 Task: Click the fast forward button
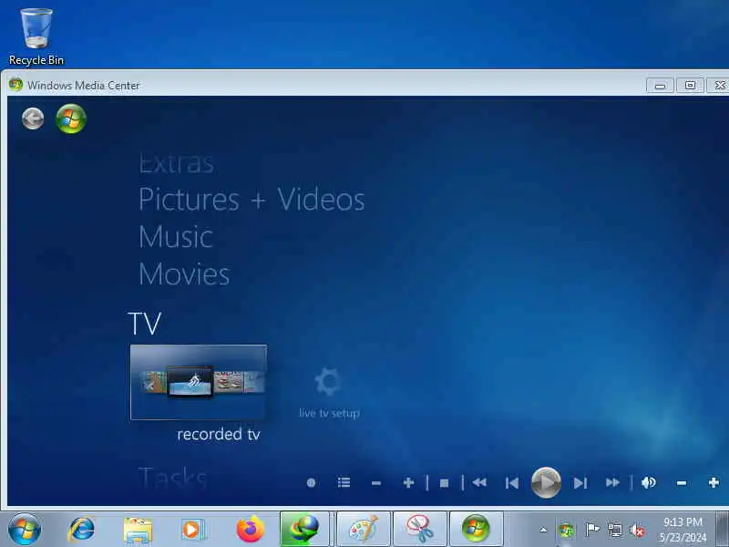coord(612,483)
